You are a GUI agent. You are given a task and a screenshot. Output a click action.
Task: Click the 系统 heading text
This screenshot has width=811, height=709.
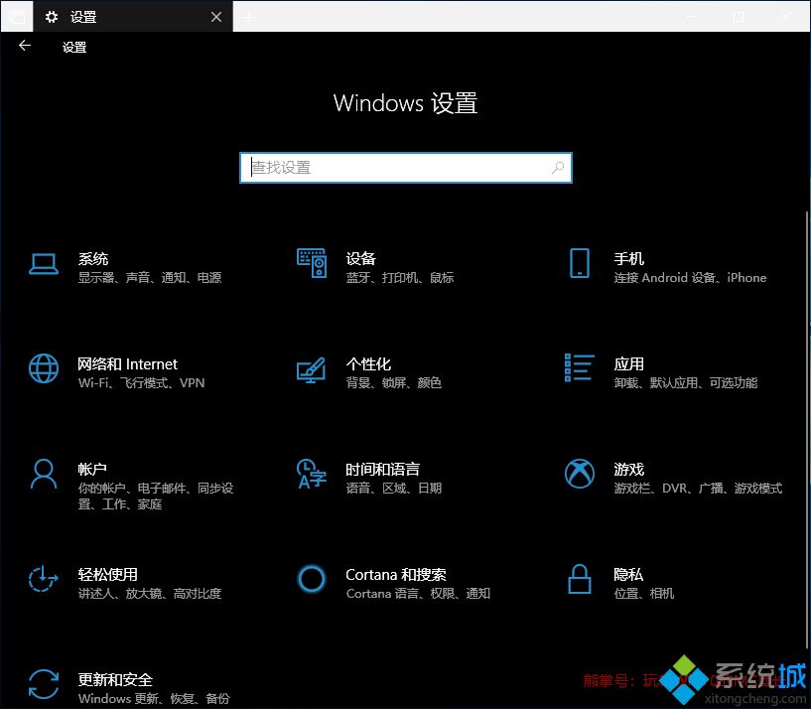coord(93,259)
